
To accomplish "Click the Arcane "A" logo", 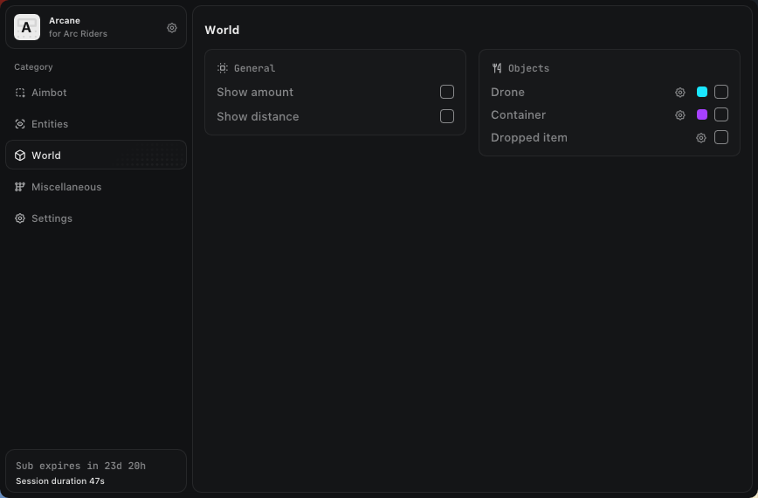I will pos(27,27).
